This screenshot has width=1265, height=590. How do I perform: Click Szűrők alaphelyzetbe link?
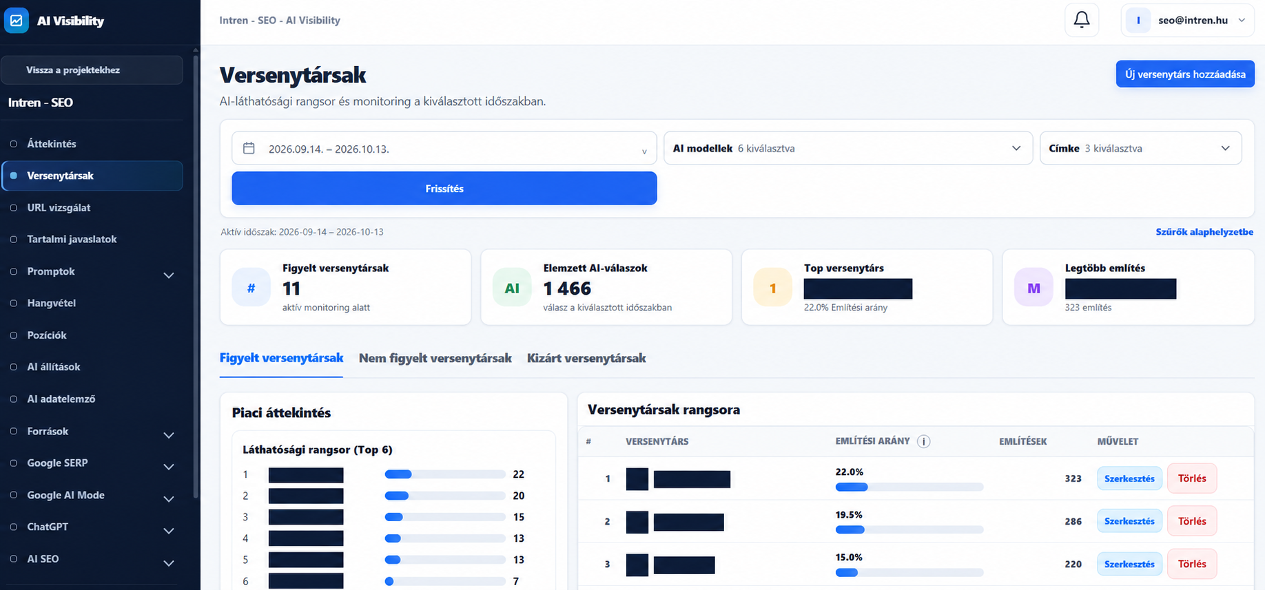click(1204, 232)
